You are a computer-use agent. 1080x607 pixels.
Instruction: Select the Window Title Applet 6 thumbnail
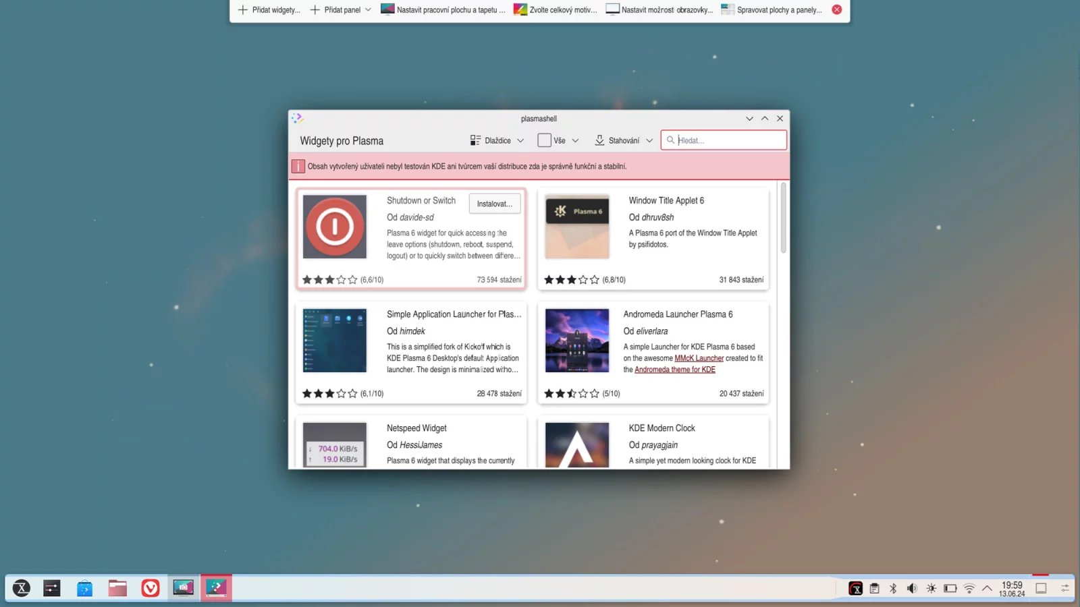click(577, 227)
